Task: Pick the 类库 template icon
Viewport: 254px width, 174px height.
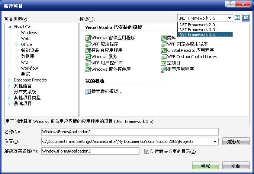Action: pos(164,38)
